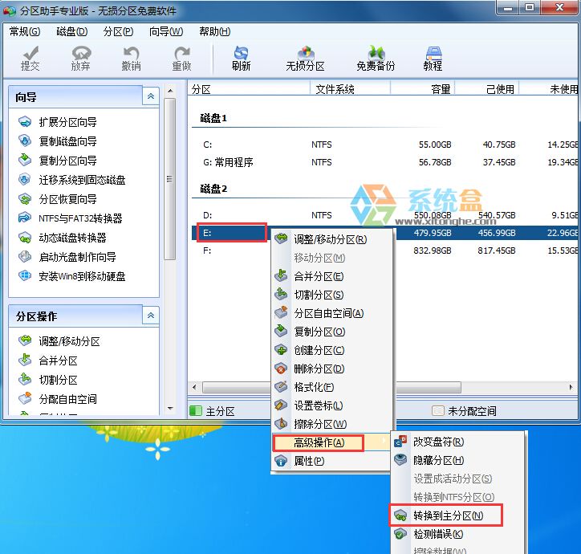Screen dimensions: 581x554
Task: Open the 分区(P) menu
Action: [118, 31]
